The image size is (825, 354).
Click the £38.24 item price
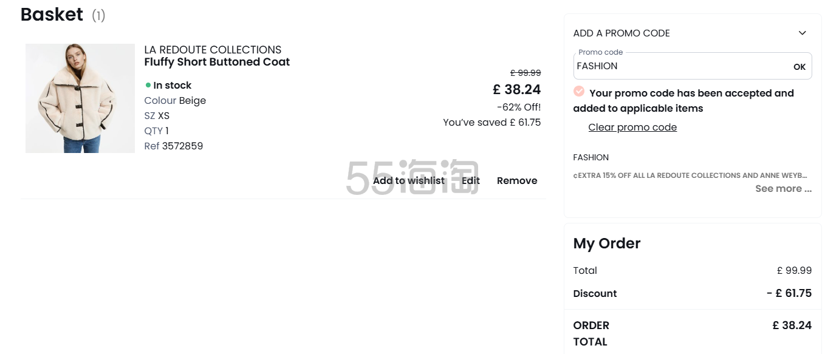516,90
